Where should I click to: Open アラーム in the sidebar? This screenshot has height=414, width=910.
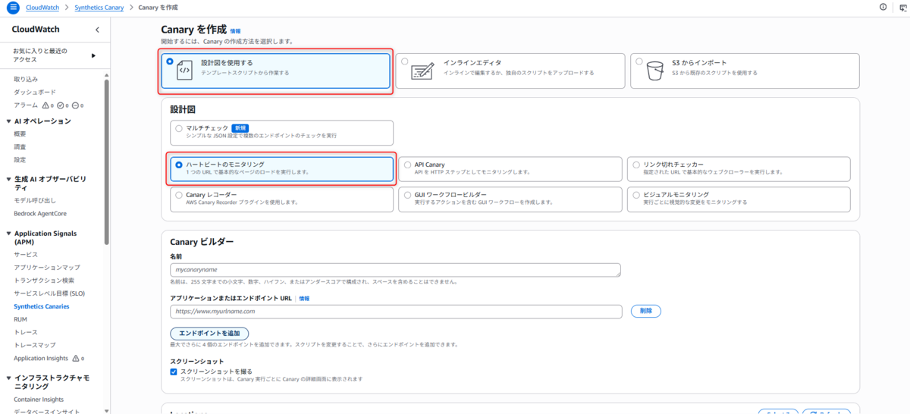[26, 105]
